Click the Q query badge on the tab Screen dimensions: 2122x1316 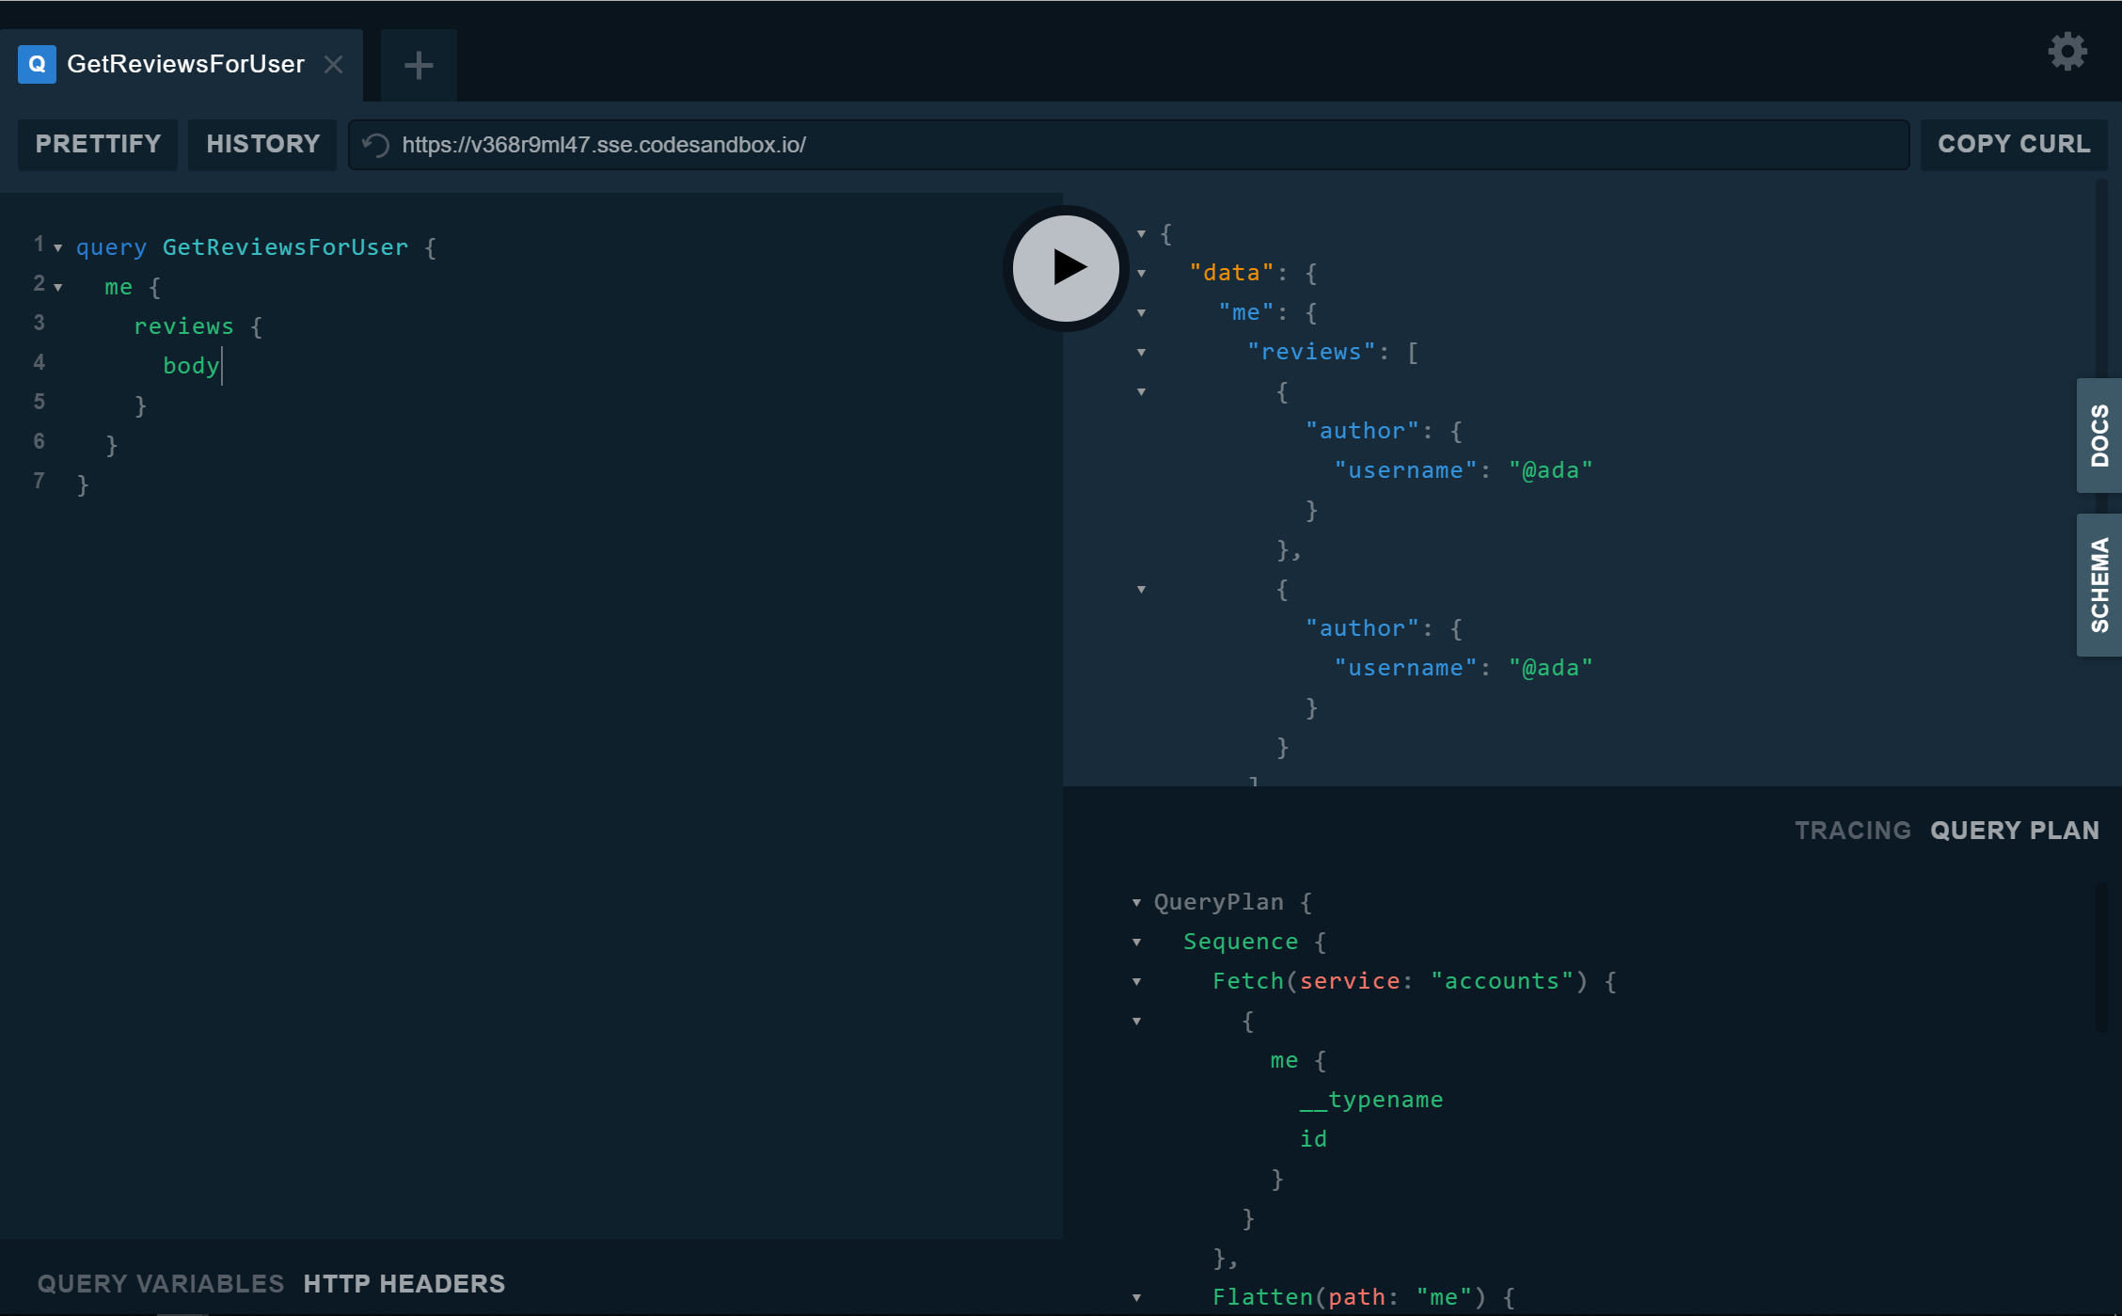click(36, 64)
